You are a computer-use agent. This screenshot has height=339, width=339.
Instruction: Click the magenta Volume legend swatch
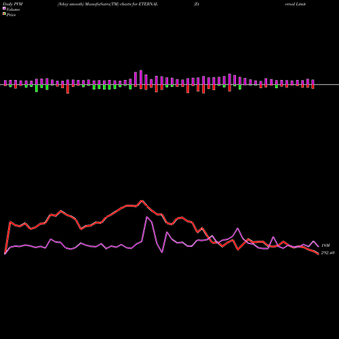coord(4,8)
